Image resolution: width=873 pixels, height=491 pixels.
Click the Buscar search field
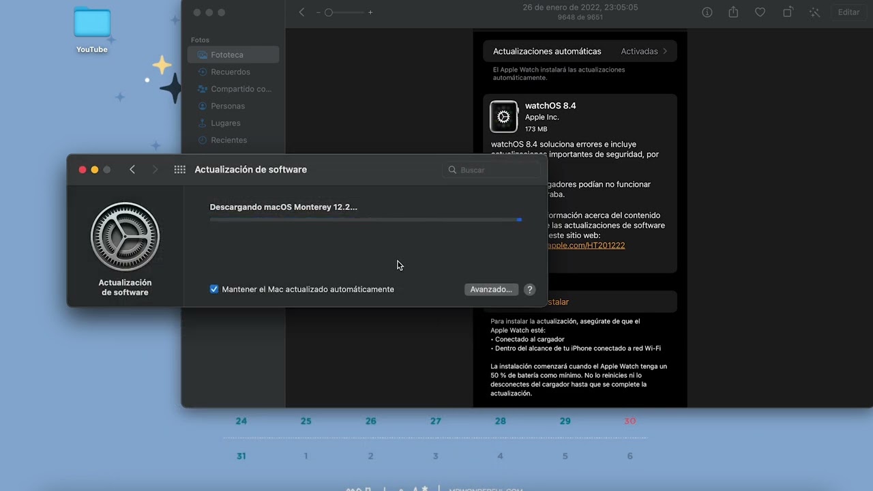tap(492, 170)
